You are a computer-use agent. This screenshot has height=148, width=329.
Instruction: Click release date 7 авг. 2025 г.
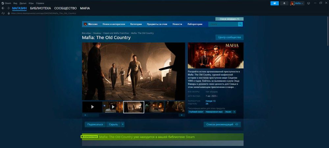coord(212,96)
